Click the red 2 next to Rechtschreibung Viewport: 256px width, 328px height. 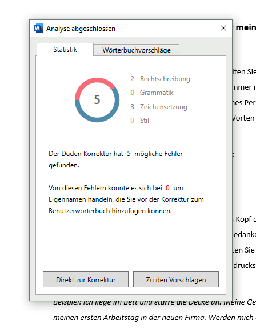[x=132, y=79]
